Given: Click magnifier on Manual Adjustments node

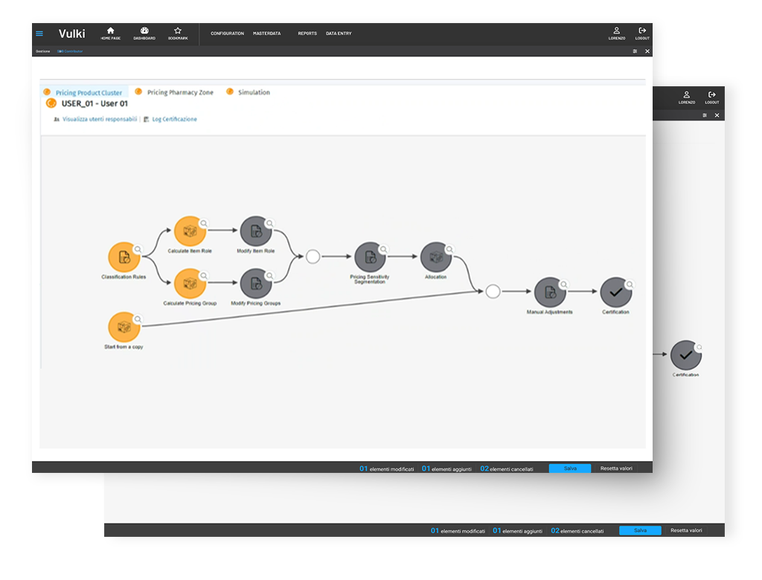Looking at the screenshot, I should point(563,285).
